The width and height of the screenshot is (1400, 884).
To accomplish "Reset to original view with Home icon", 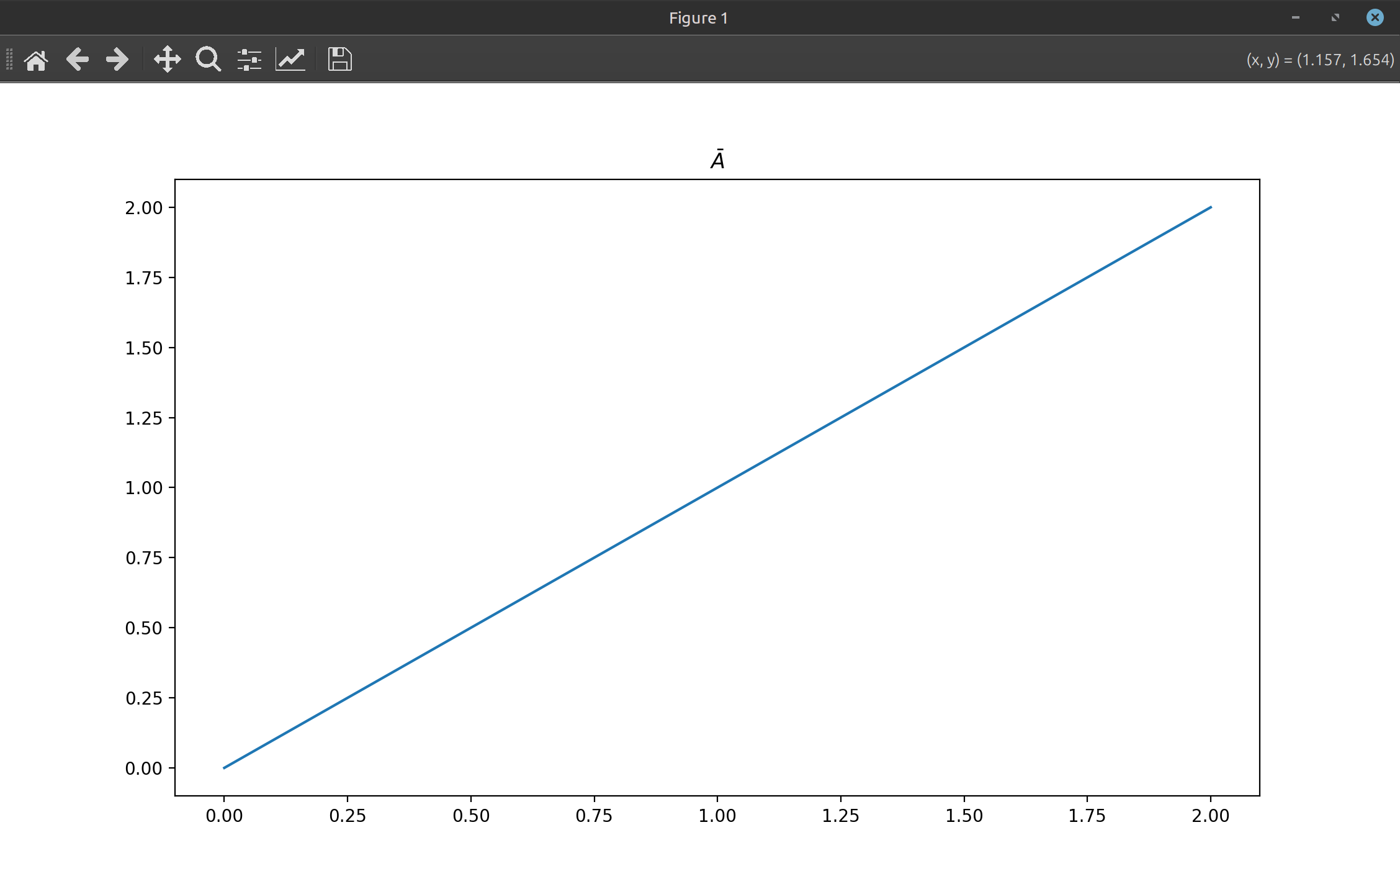I will [x=36, y=60].
